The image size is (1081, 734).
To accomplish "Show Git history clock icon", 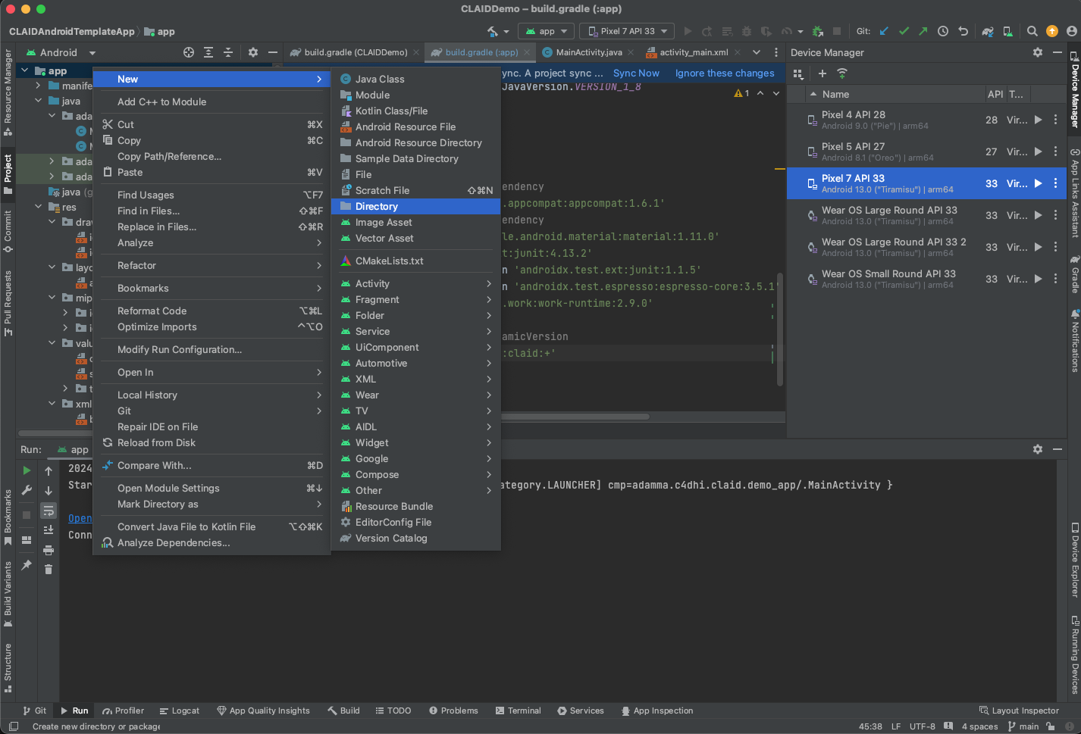I will 943,31.
